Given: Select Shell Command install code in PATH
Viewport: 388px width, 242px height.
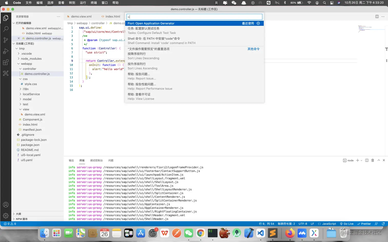Looking at the screenshot, I should [195, 41].
